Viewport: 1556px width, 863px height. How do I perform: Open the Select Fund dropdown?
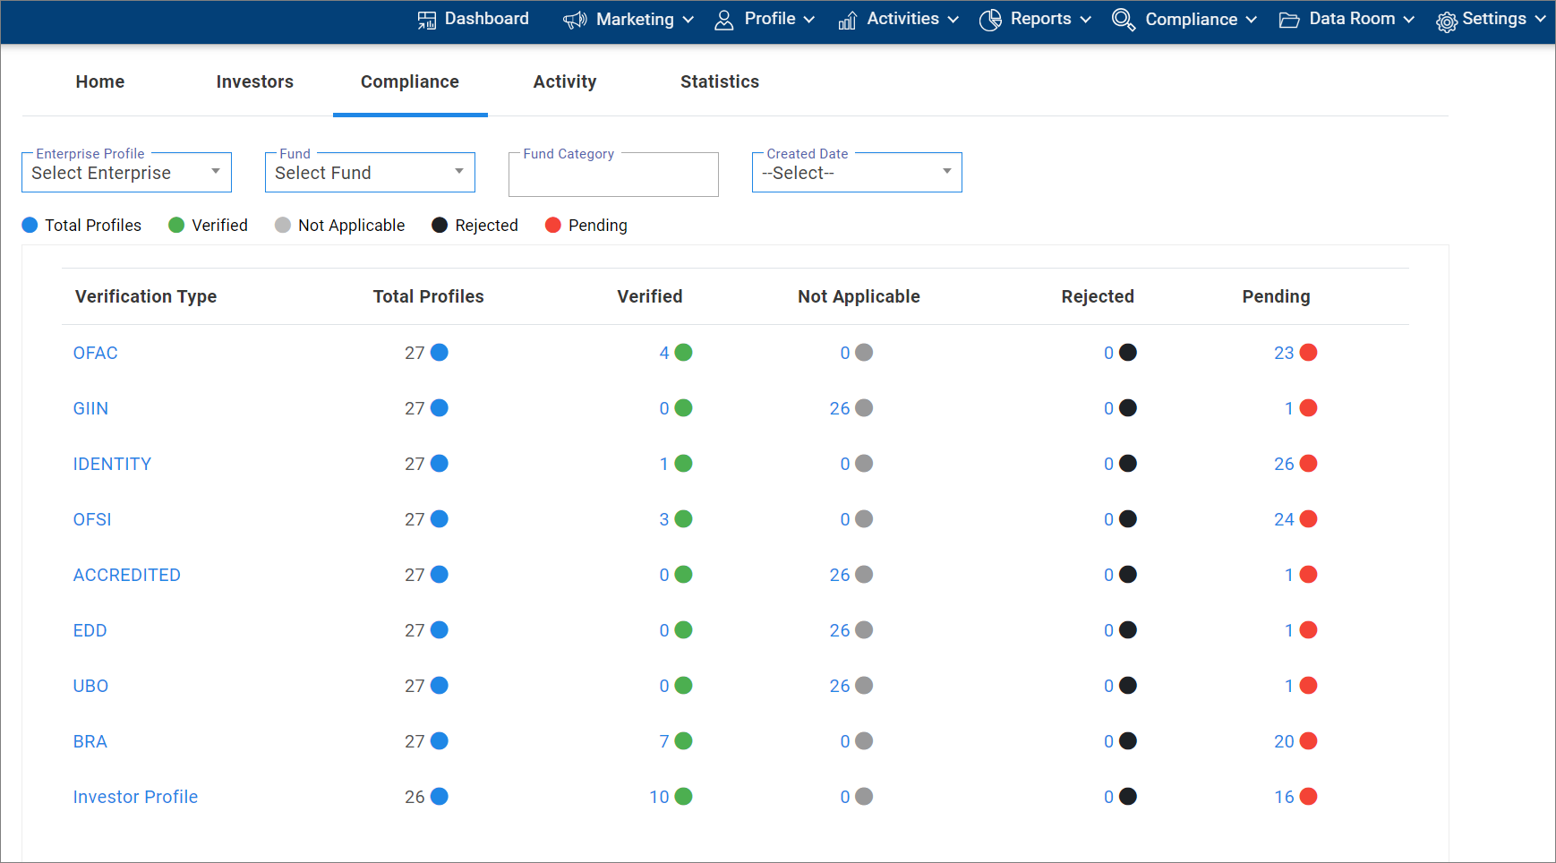click(x=370, y=172)
